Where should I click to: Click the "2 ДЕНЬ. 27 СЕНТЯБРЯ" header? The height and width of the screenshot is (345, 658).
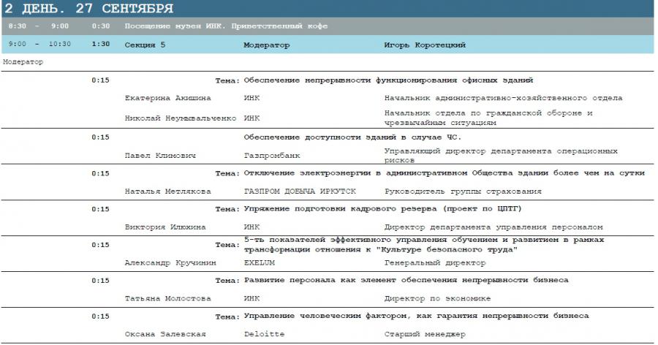[x=88, y=9]
